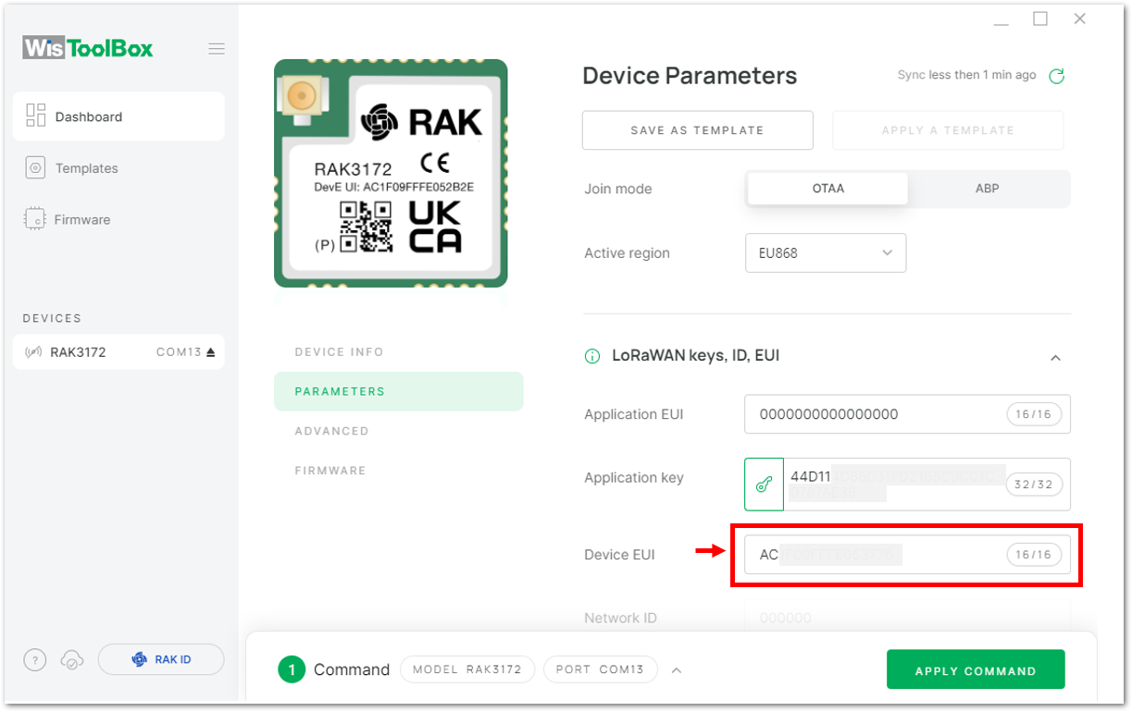Collapse sidebar with hamburger menu icon

point(217,49)
